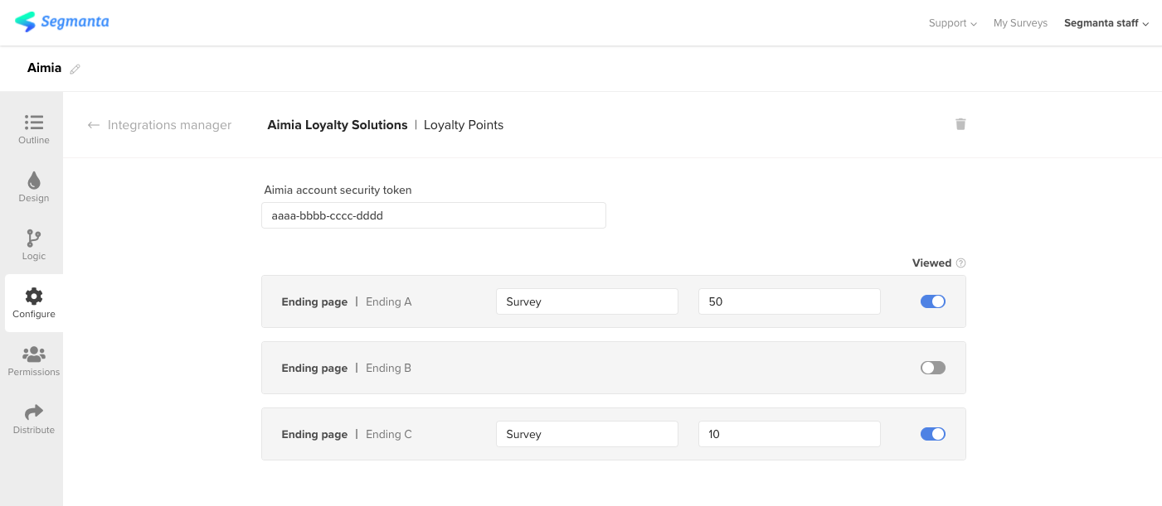Click the Aimia security token field

coord(434,215)
